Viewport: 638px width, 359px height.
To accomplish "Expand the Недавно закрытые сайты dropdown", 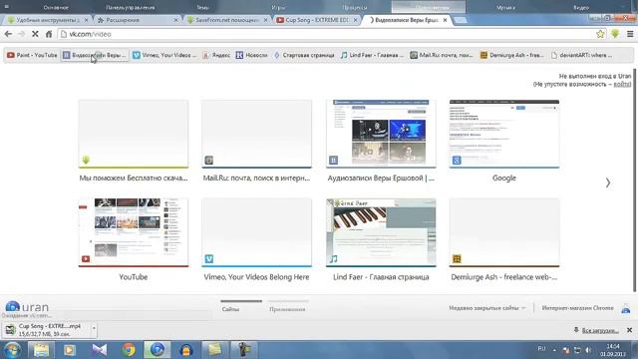I will 487,308.
